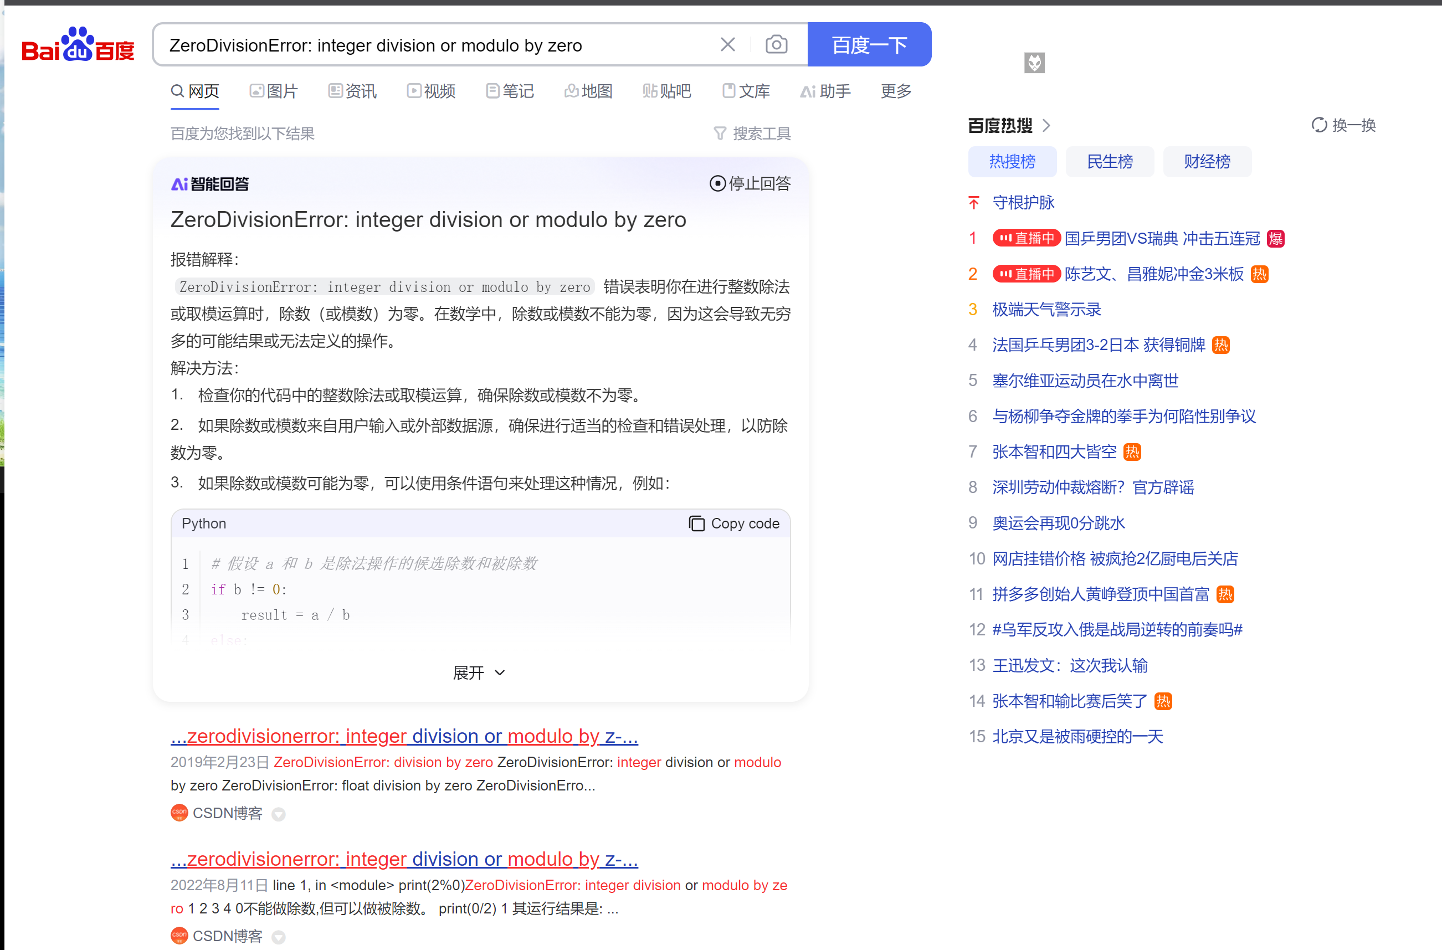Image resolution: width=1442 pixels, height=950 pixels.
Task: Open 法国乒乓男团3-2日本 获得铜牌
Action: (1099, 345)
